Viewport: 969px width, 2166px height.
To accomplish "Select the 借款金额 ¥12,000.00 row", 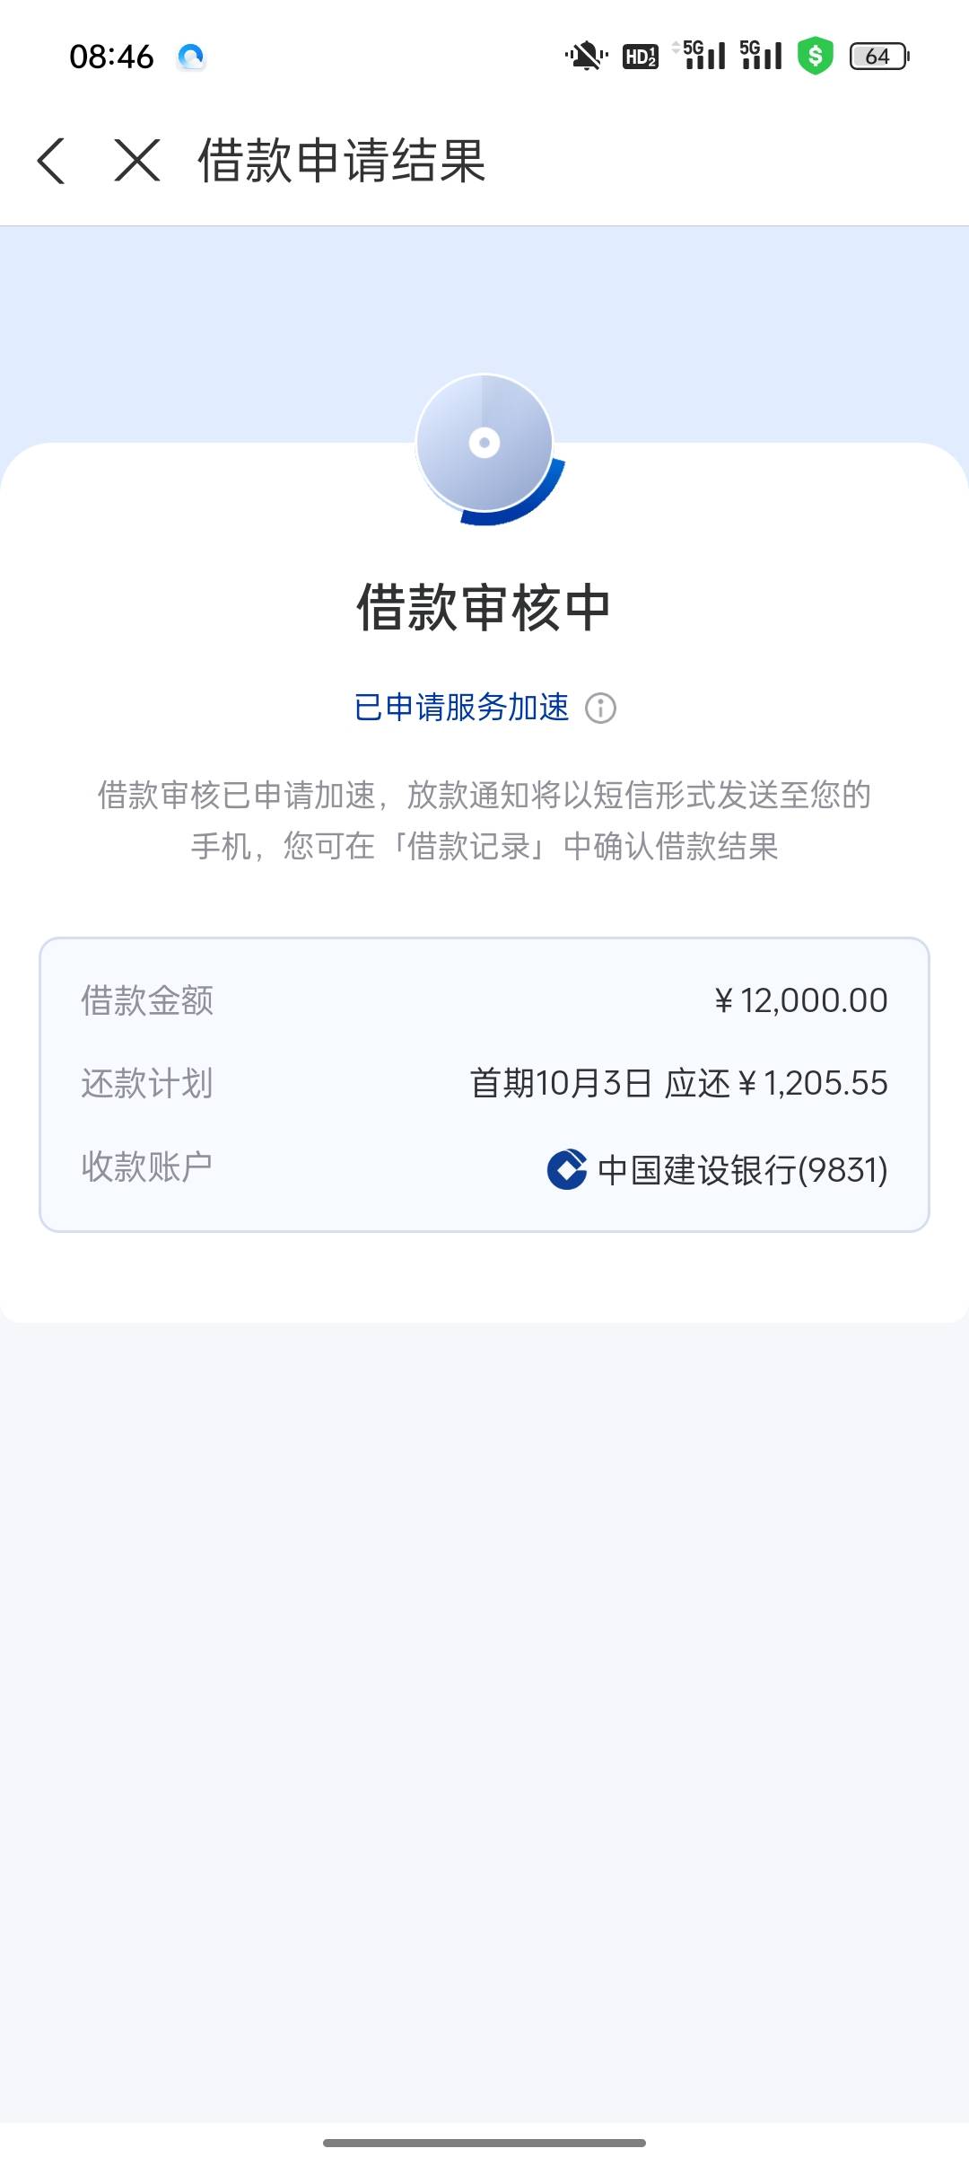I will coord(484,1000).
